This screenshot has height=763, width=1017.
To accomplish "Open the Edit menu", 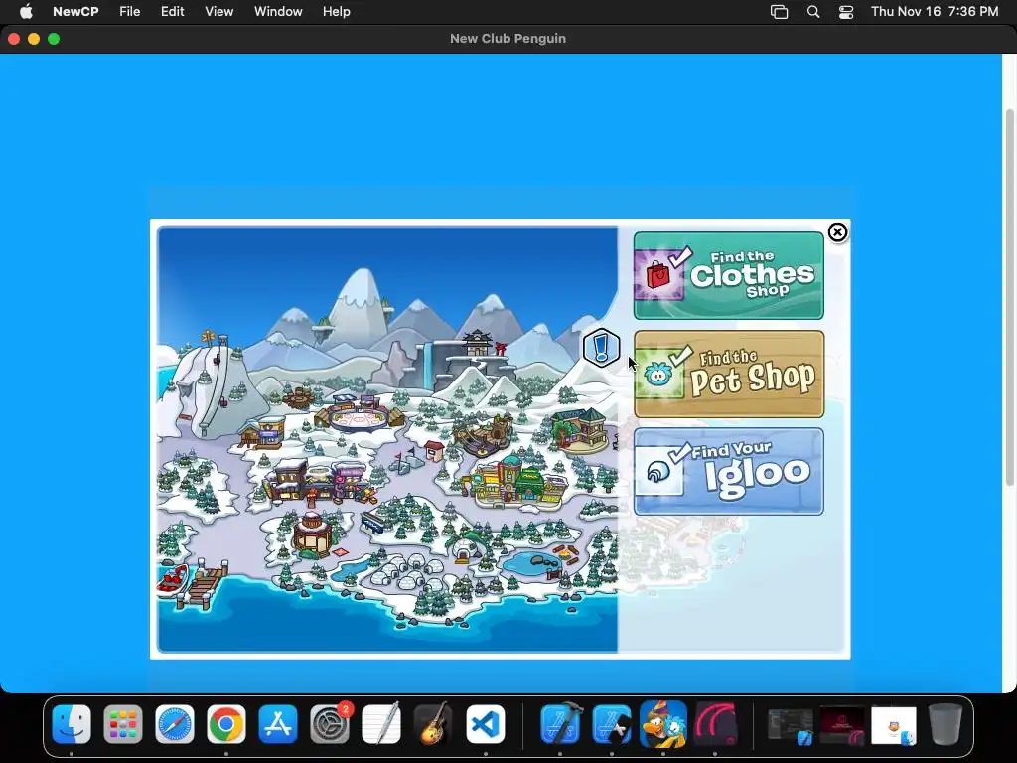I will pos(173,12).
